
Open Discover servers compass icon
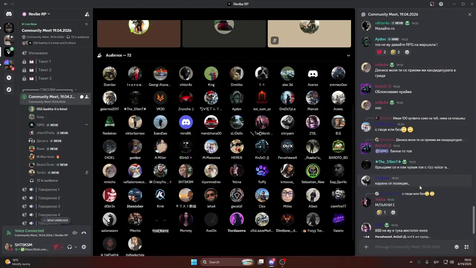pyautogui.click(x=9, y=90)
